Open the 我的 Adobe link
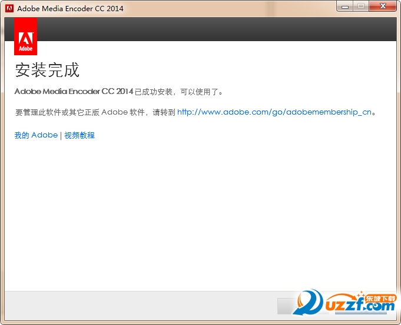Screen dimensions: 401x325 pos(36,135)
